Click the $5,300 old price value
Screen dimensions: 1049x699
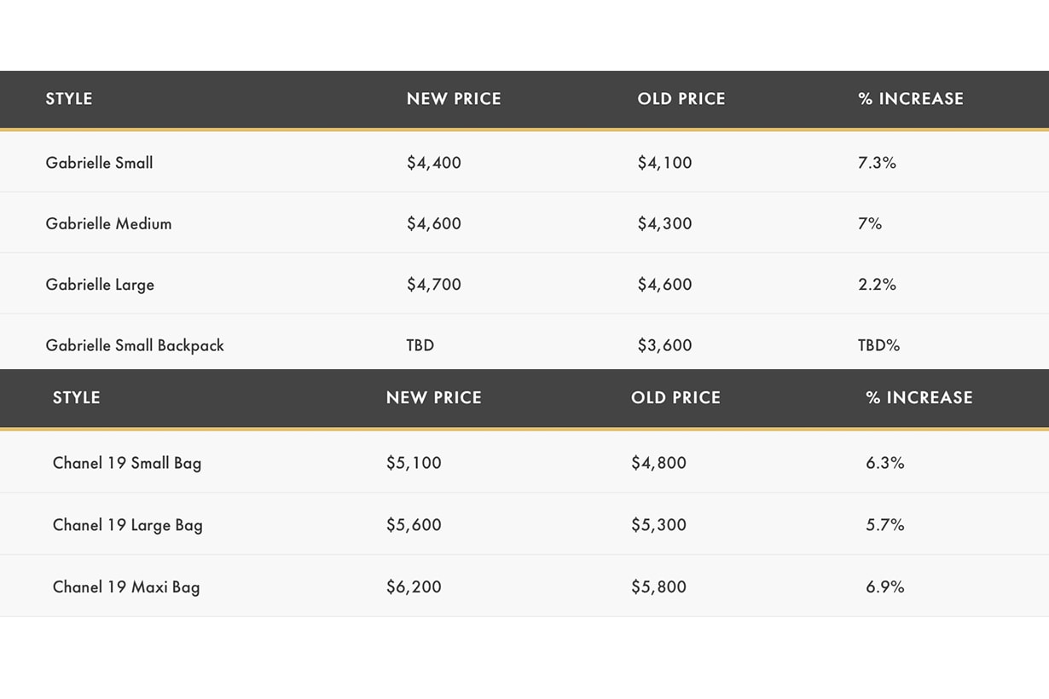coord(658,525)
